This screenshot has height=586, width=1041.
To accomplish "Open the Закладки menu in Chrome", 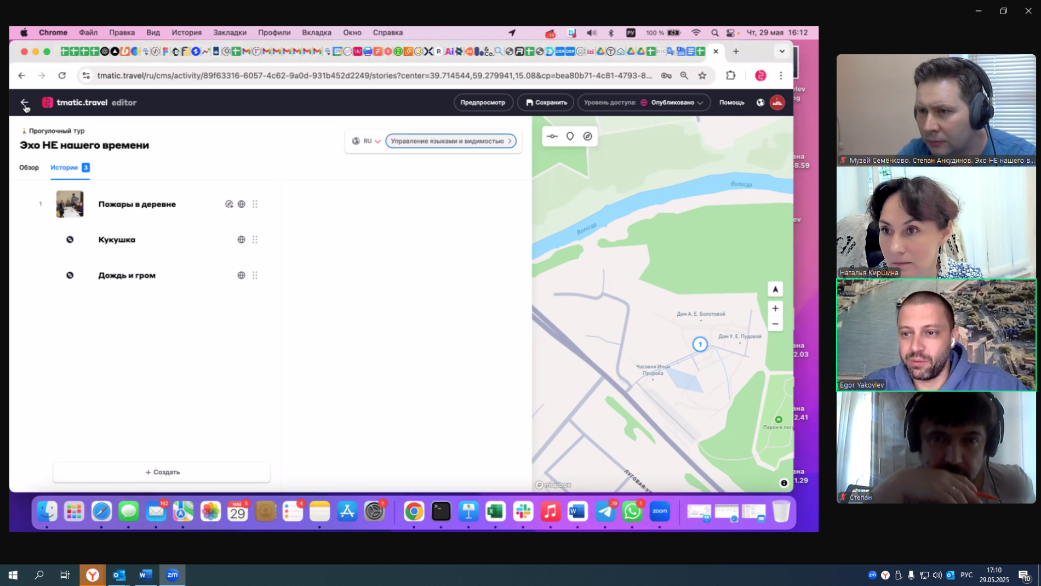I will click(230, 32).
